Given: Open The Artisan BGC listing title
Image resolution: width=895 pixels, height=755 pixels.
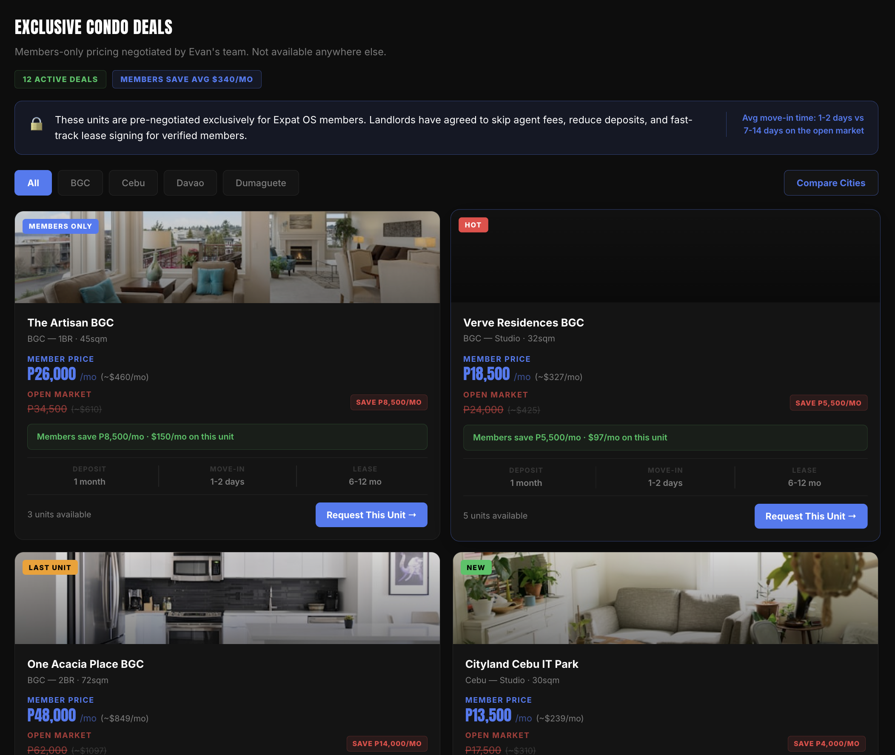Looking at the screenshot, I should click(x=71, y=323).
